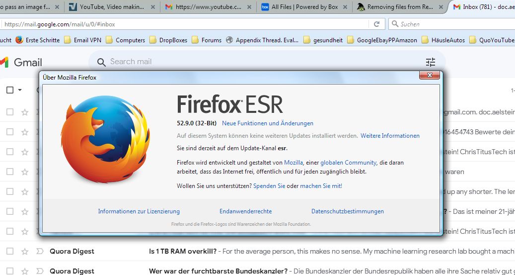Image resolution: width=515 pixels, height=275 pixels.
Task: Tick the Gmail select-all checkbox
Action: [x=10, y=90]
